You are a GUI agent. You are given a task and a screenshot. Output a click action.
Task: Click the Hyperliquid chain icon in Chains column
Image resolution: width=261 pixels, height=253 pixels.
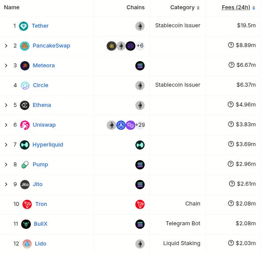(x=140, y=145)
